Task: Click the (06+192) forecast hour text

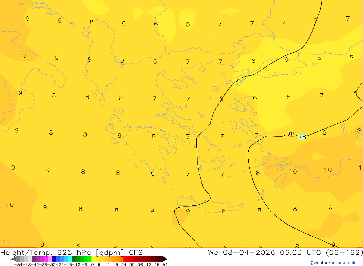Action: 344,252
